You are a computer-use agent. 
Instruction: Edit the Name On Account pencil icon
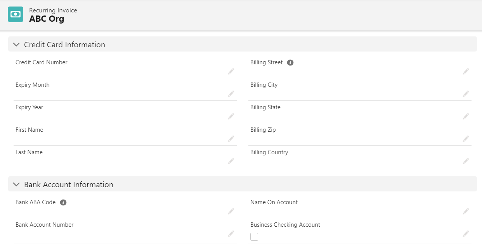pyautogui.click(x=466, y=211)
